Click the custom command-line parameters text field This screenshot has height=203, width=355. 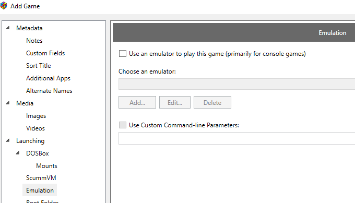[236, 138]
